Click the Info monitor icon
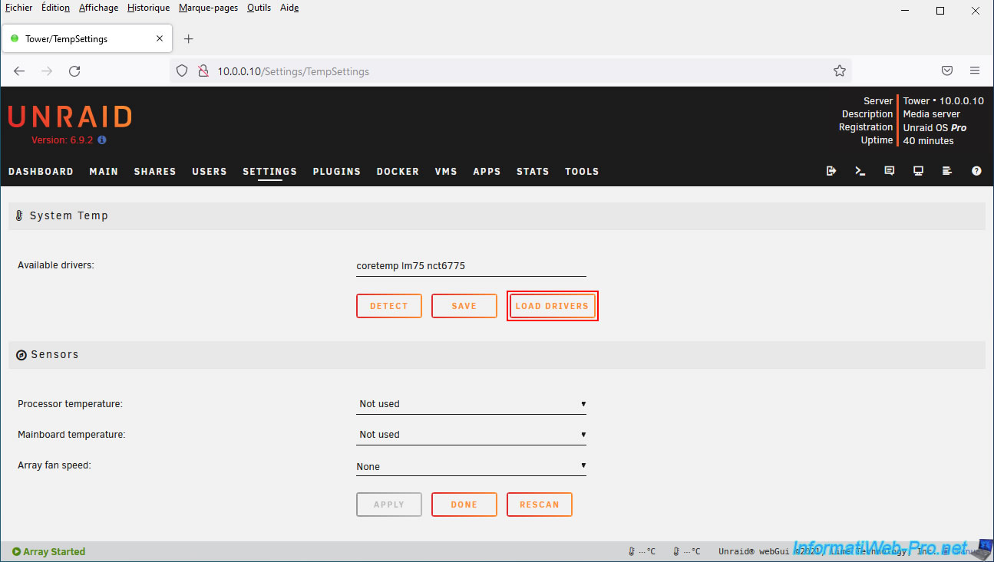 pos(918,171)
